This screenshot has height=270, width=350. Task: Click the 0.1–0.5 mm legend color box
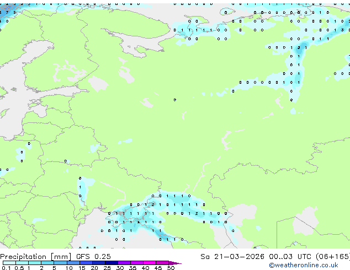click(x=9, y=263)
